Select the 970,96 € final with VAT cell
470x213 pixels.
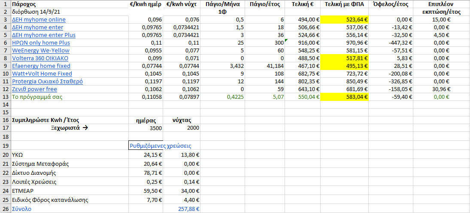(344, 43)
